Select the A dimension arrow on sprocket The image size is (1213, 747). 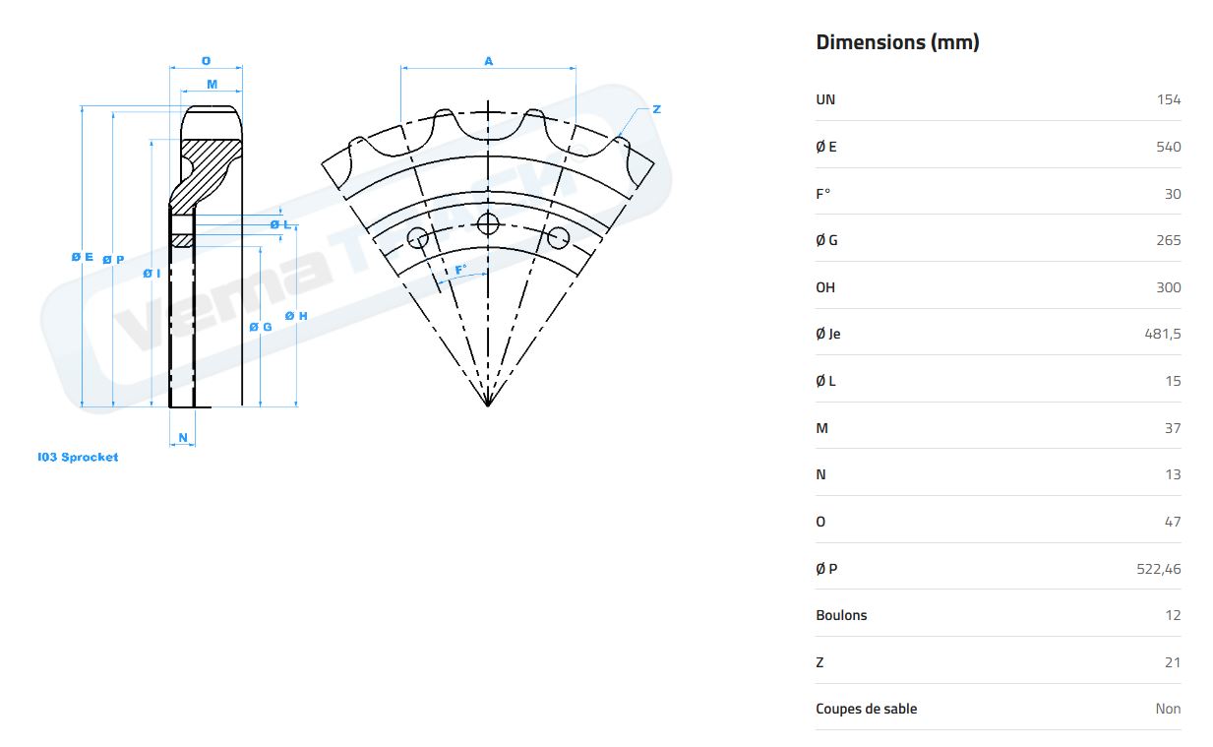click(x=487, y=62)
